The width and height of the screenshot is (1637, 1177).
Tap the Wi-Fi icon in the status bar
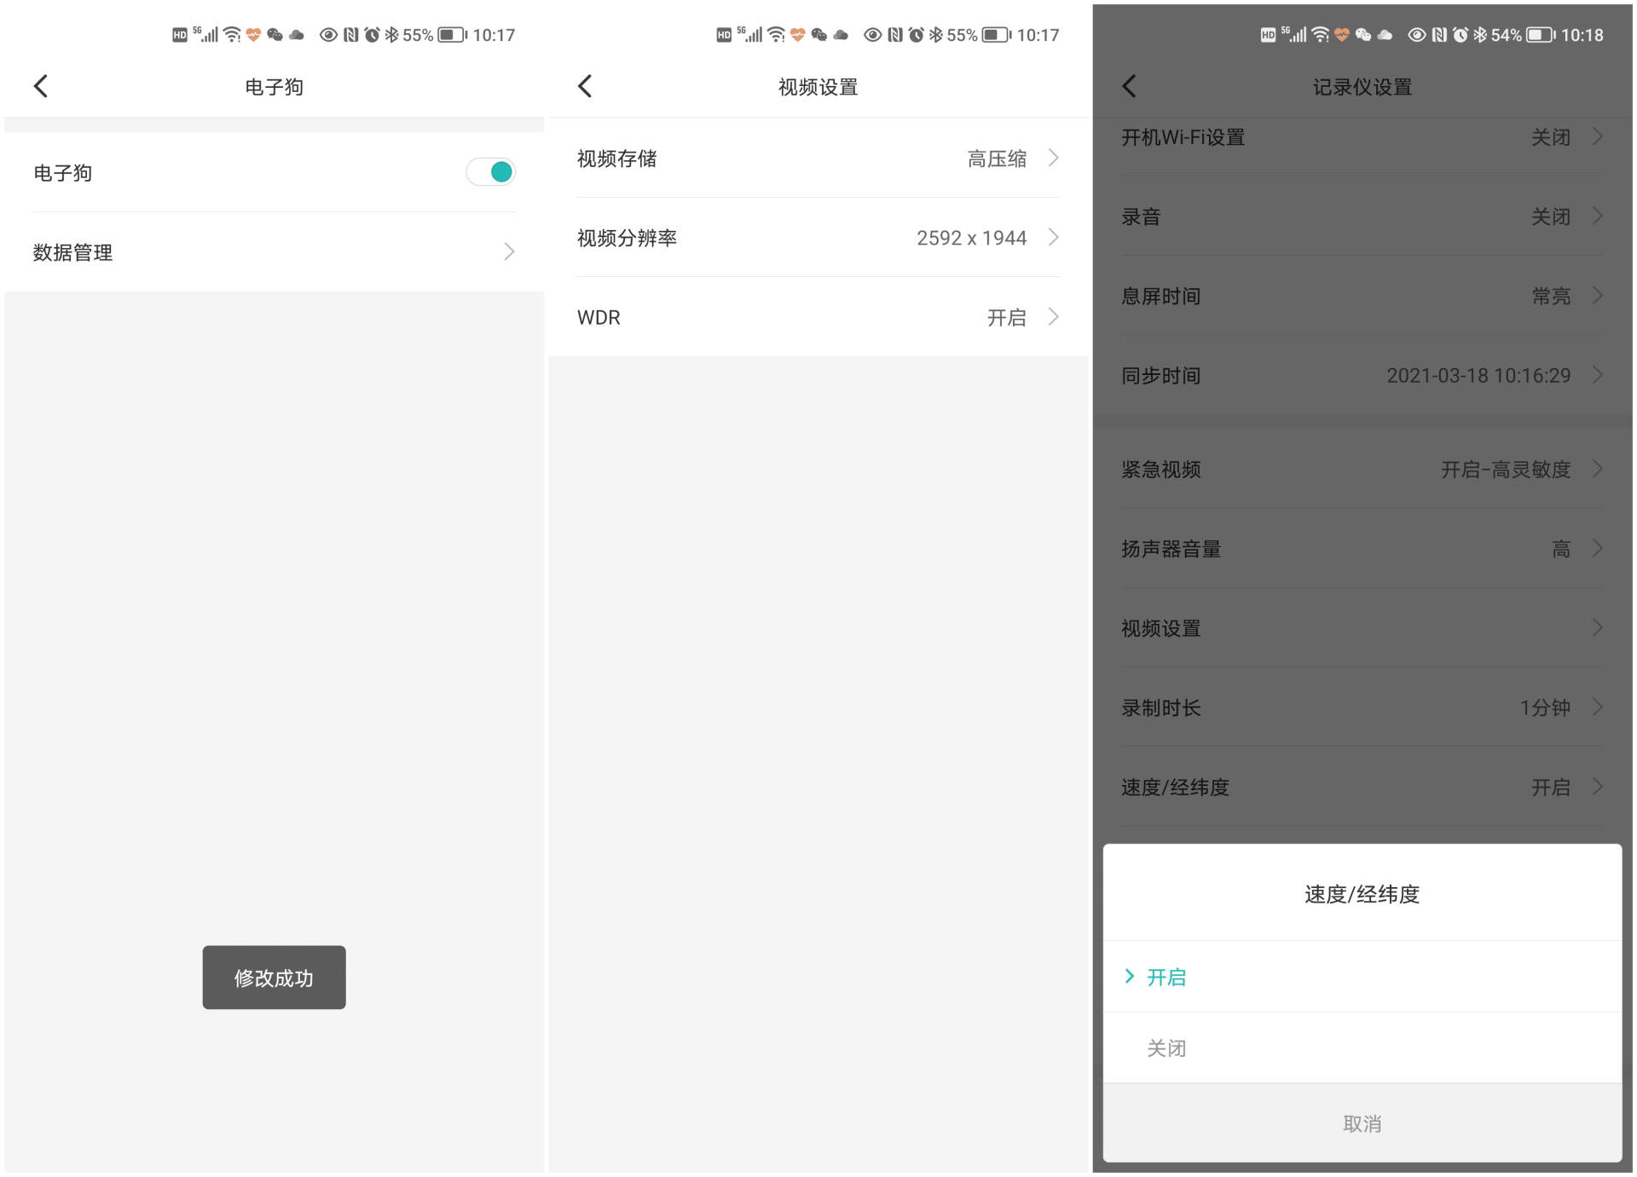click(1321, 34)
